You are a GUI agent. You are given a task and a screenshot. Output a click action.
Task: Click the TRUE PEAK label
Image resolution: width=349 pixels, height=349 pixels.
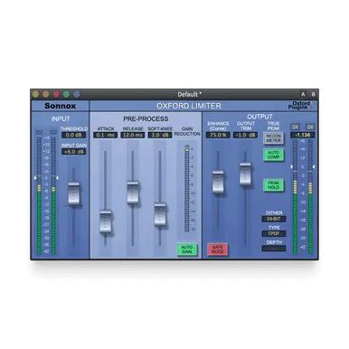(x=273, y=126)
